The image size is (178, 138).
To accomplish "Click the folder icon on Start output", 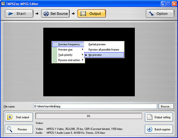I will point(10,117).
